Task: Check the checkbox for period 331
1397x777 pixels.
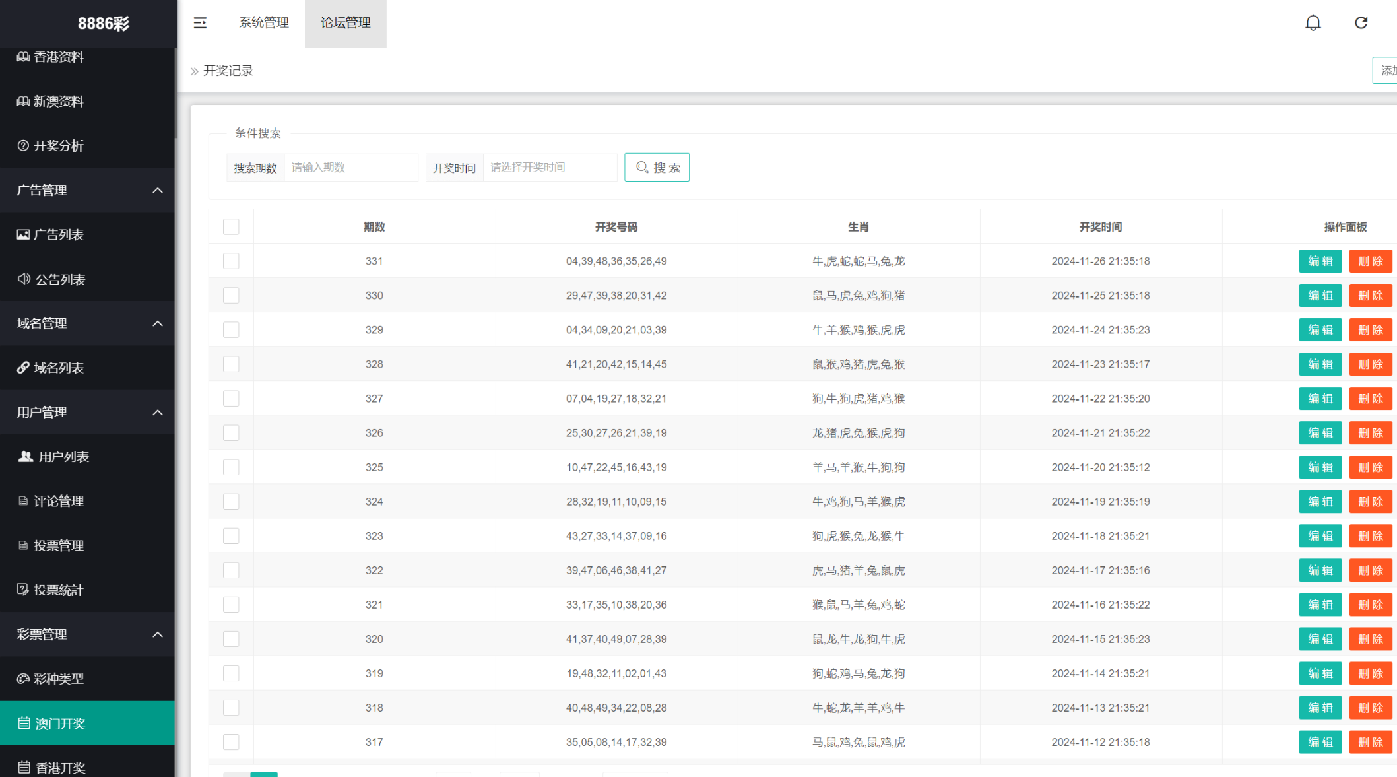Action: pos(231,261)
